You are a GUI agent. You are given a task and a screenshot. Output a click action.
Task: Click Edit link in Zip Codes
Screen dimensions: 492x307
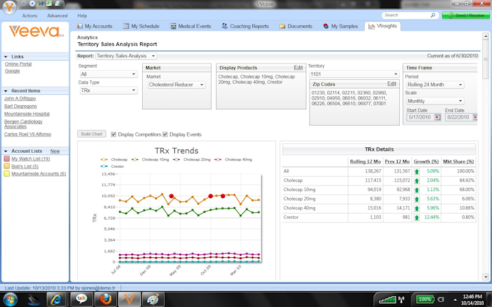pyautogui.click(x=392, y=84)
